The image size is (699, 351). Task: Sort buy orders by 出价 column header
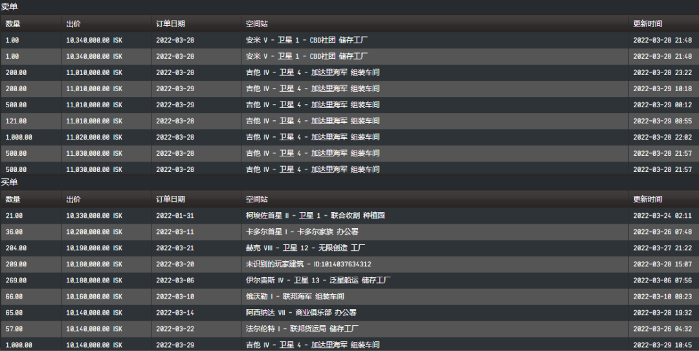tap(74, 199)
